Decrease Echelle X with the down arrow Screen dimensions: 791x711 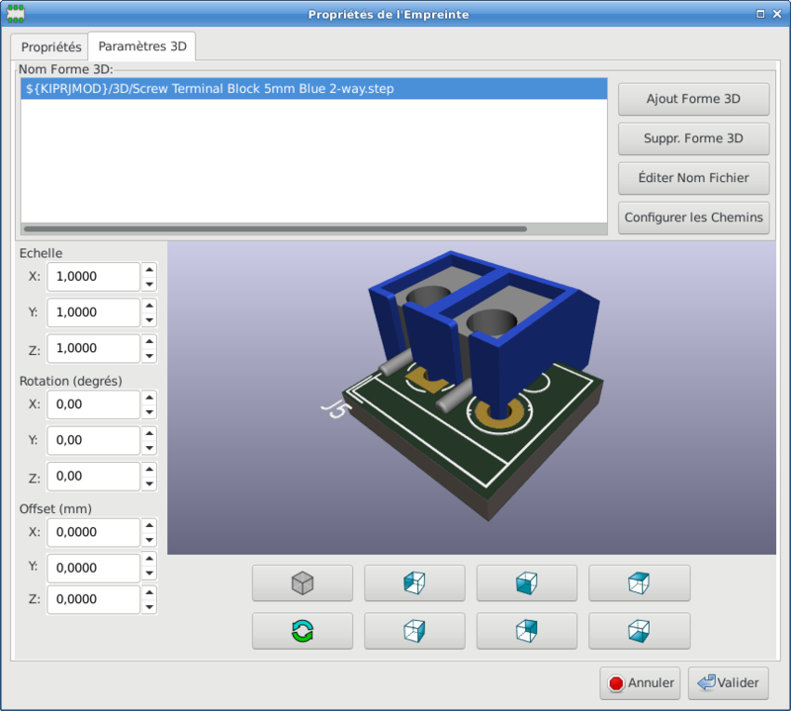(x=149, y=284)
